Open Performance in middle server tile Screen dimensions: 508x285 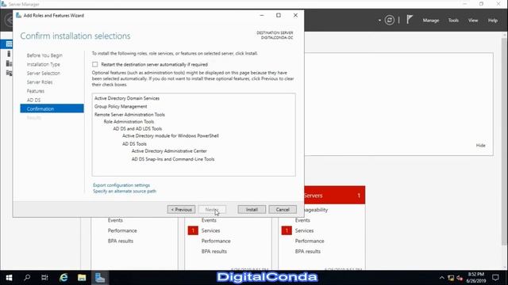[x=216, y=241]
